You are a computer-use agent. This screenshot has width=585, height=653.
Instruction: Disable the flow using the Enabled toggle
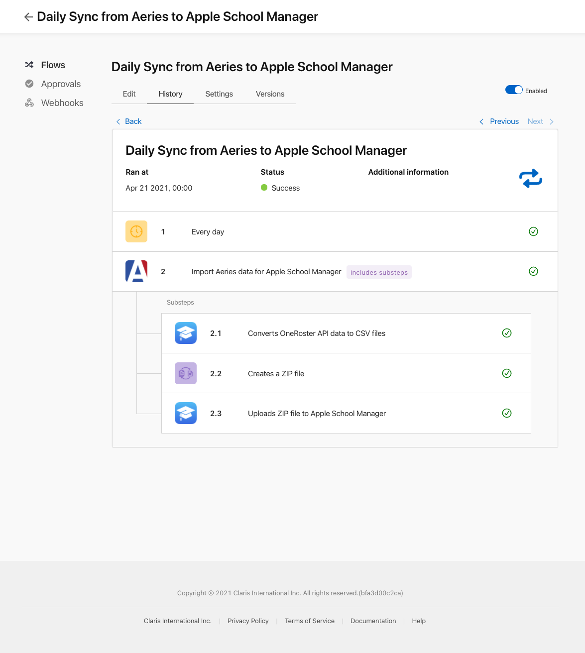[x=514, y=90]
